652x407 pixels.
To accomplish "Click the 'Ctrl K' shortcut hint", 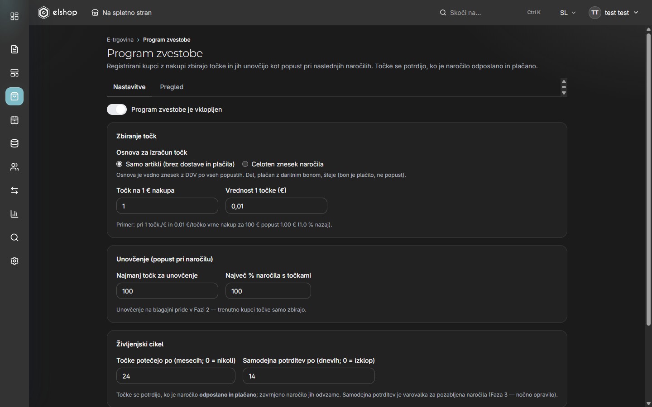I will pos(534,13).
